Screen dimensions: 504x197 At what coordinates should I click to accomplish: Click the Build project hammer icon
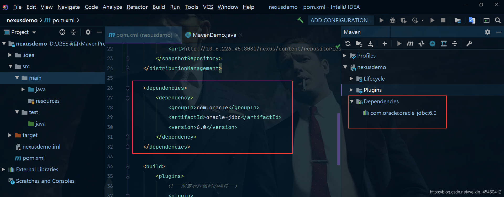click(300, 20)
